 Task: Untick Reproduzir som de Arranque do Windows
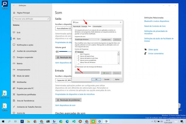coord(75,67)
